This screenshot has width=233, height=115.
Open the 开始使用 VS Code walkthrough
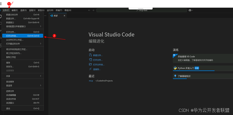[203, 58]
